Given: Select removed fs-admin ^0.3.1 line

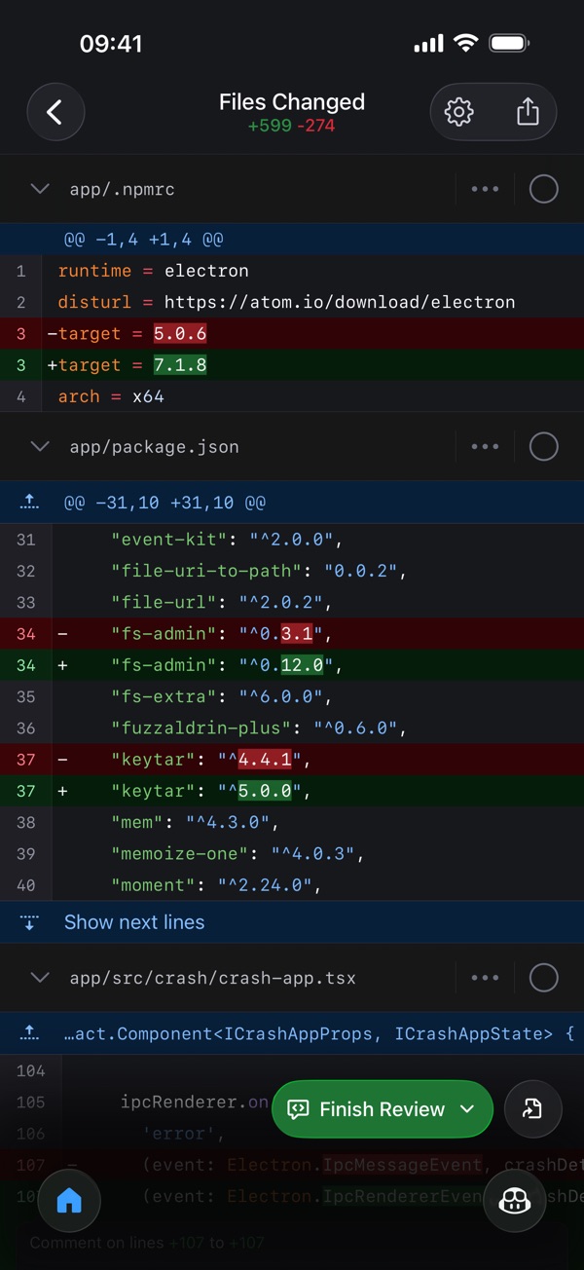Looking at the screenshot, I should (292, 633).
